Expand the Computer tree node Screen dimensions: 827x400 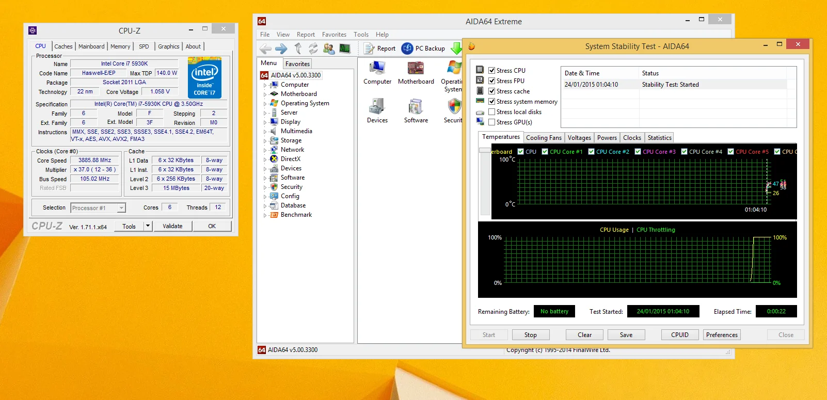tap(265, 85)
